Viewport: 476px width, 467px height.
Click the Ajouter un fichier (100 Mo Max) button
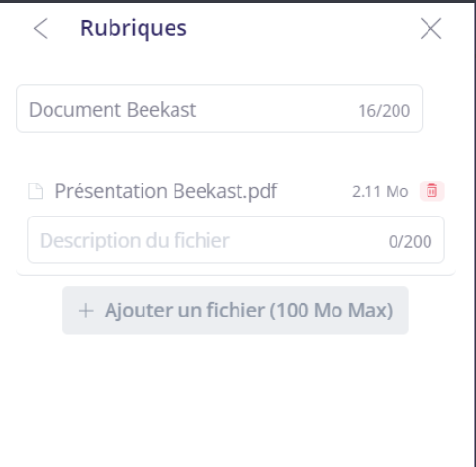pyautogui.click(x=236, y=310)
